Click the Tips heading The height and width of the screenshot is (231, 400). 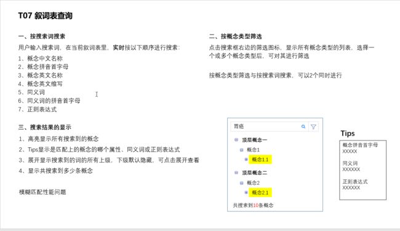coord(348,134)
